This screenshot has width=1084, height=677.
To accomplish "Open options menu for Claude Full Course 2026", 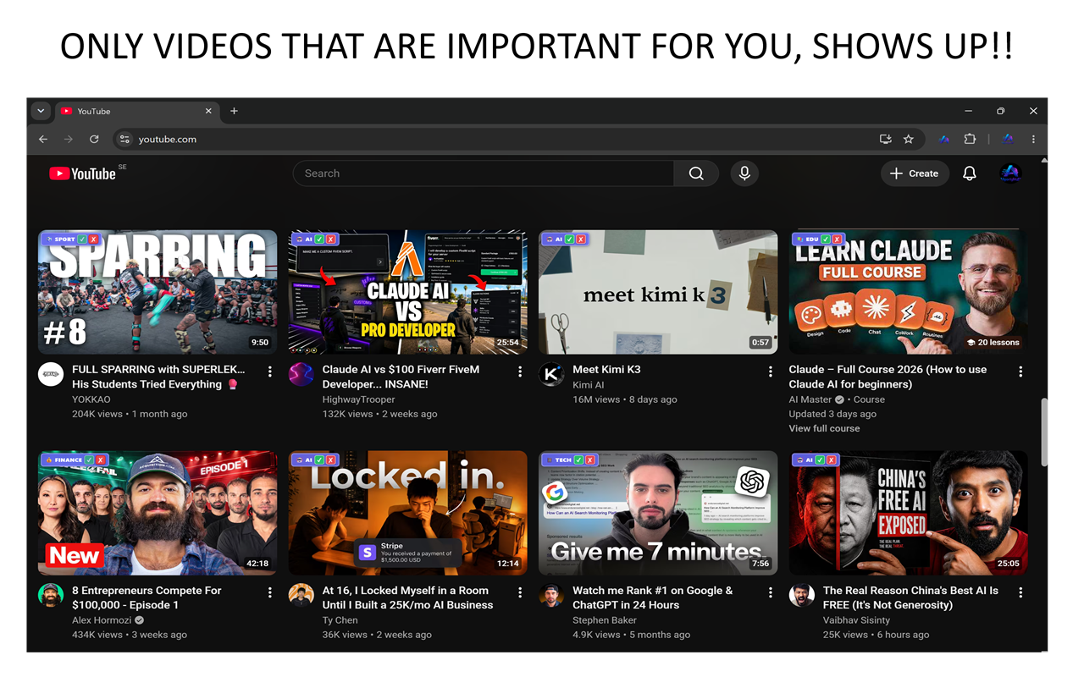I will point(1020,372).
